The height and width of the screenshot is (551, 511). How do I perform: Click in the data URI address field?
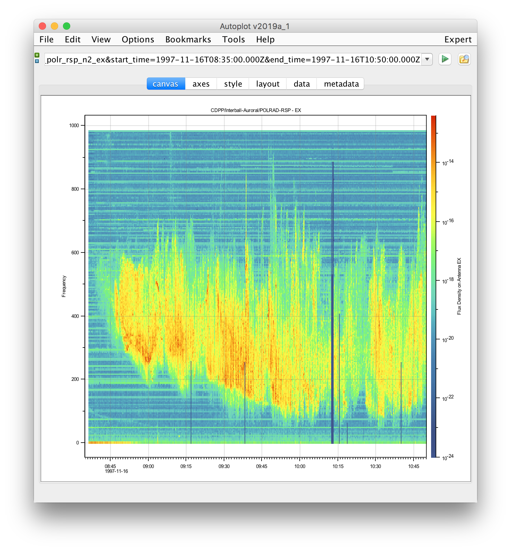point(232,60)
